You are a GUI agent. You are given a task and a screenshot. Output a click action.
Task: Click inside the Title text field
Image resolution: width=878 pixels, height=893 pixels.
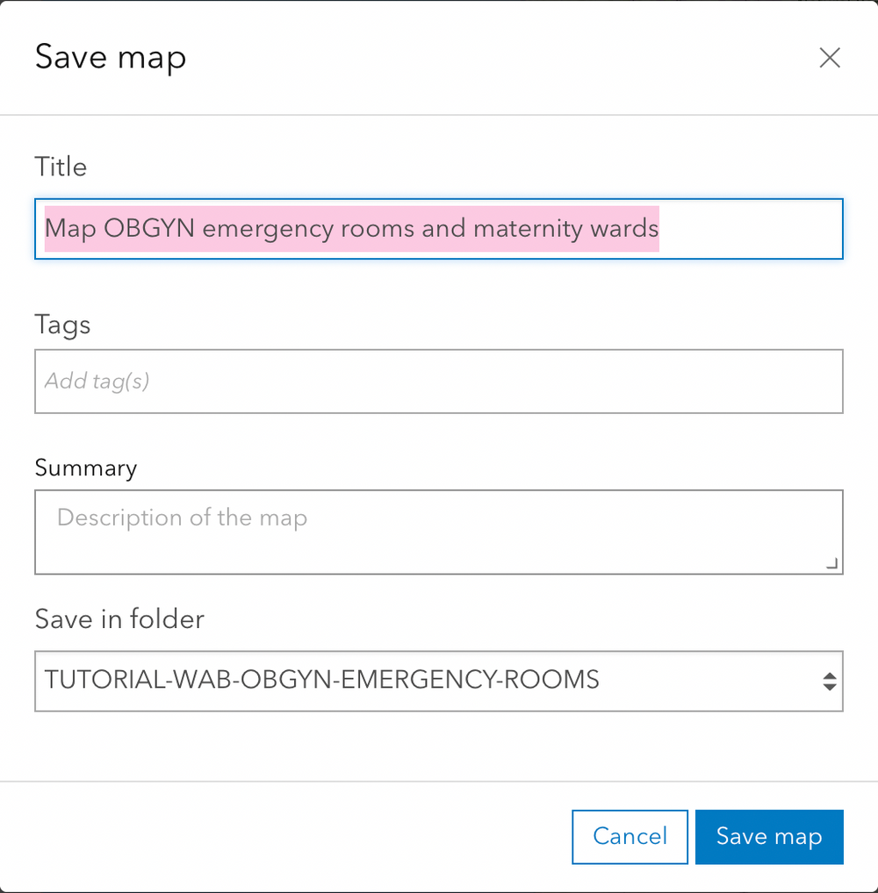click(x=439, y=229)
